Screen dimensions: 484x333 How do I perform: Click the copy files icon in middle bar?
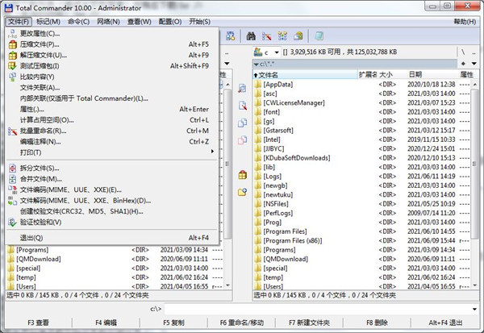click(242, 122)
